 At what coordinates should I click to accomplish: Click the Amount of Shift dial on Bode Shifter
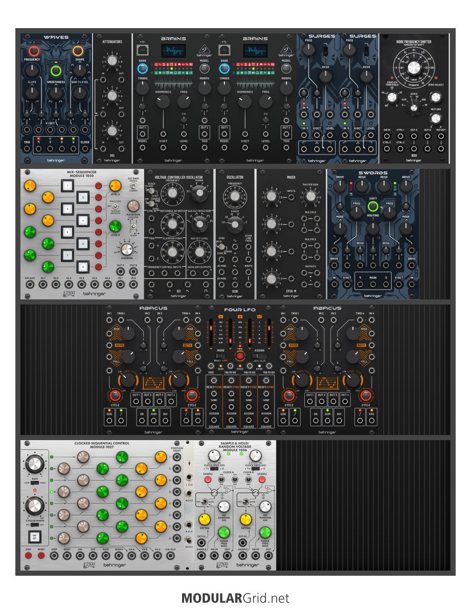414,68
